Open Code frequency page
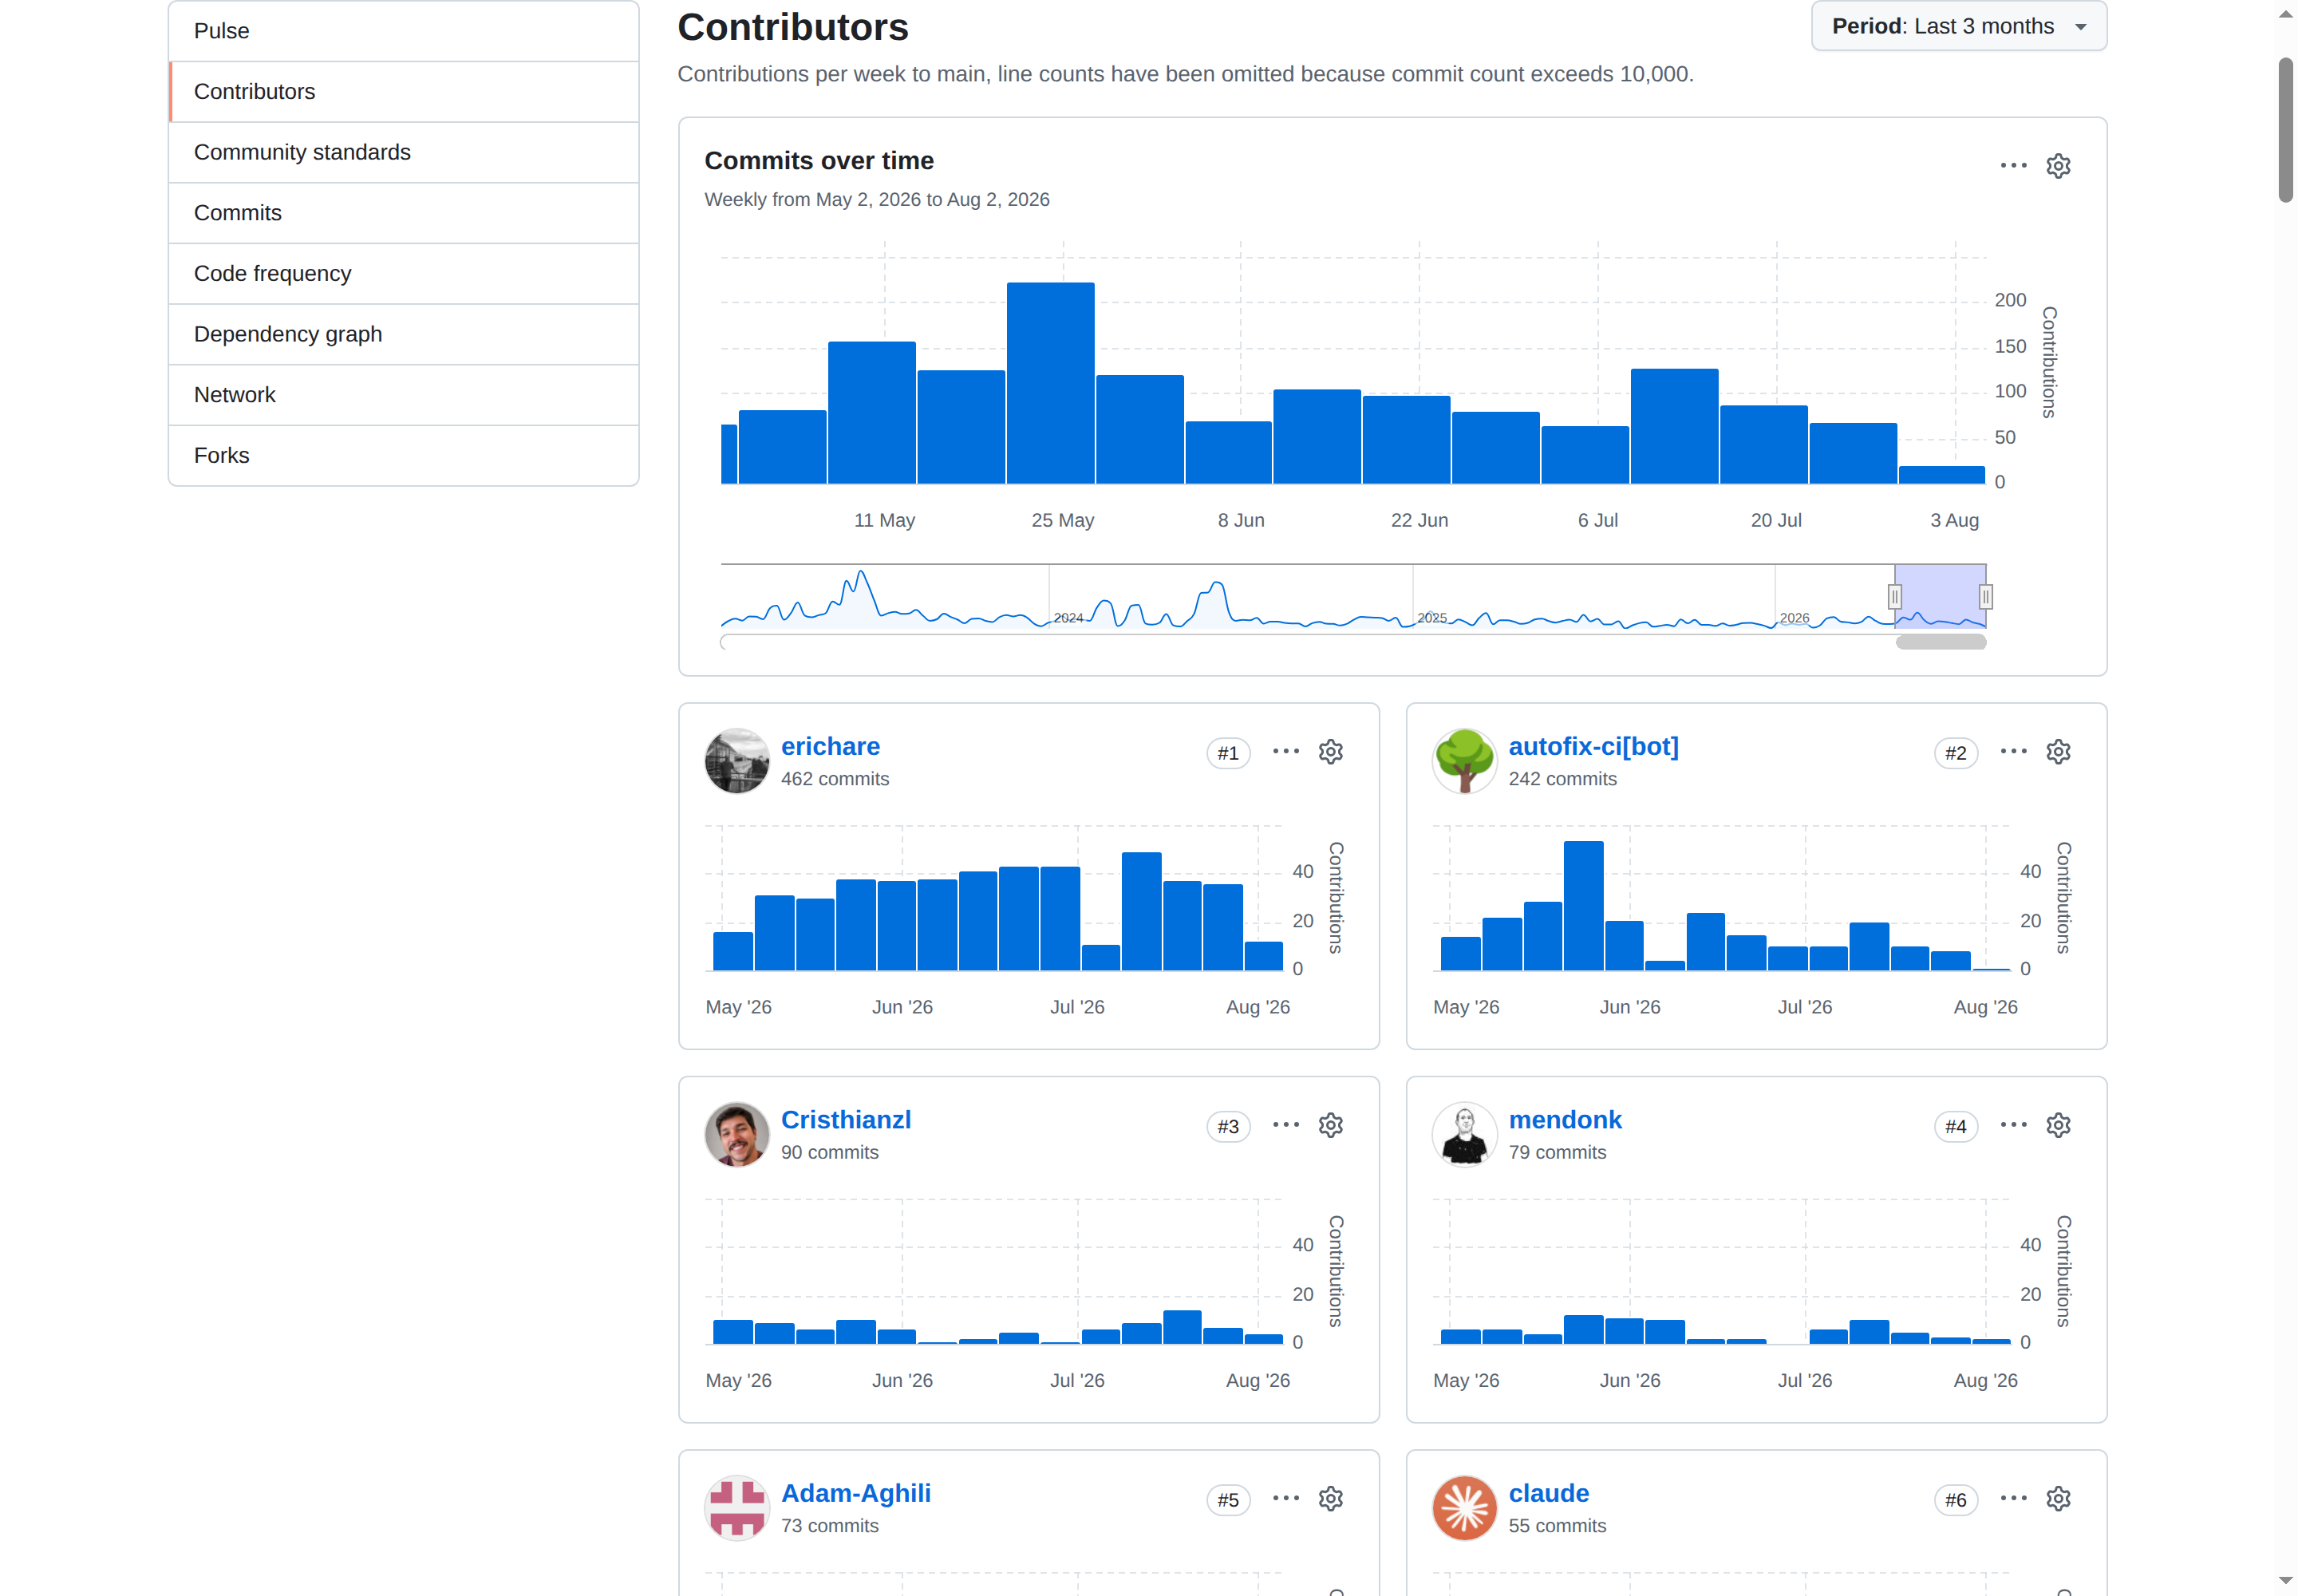 click(404, 274)
